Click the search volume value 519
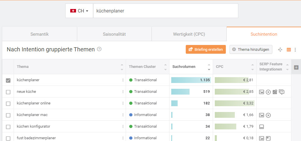 coord(207,92)
